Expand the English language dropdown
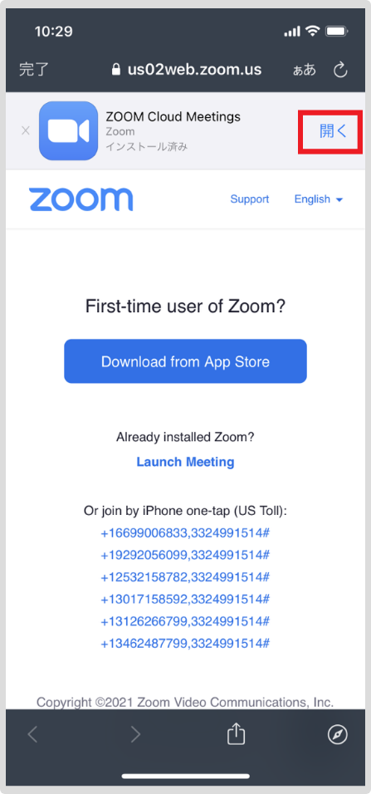The height and width of the screenshot is (794, 371). point(319,199)
